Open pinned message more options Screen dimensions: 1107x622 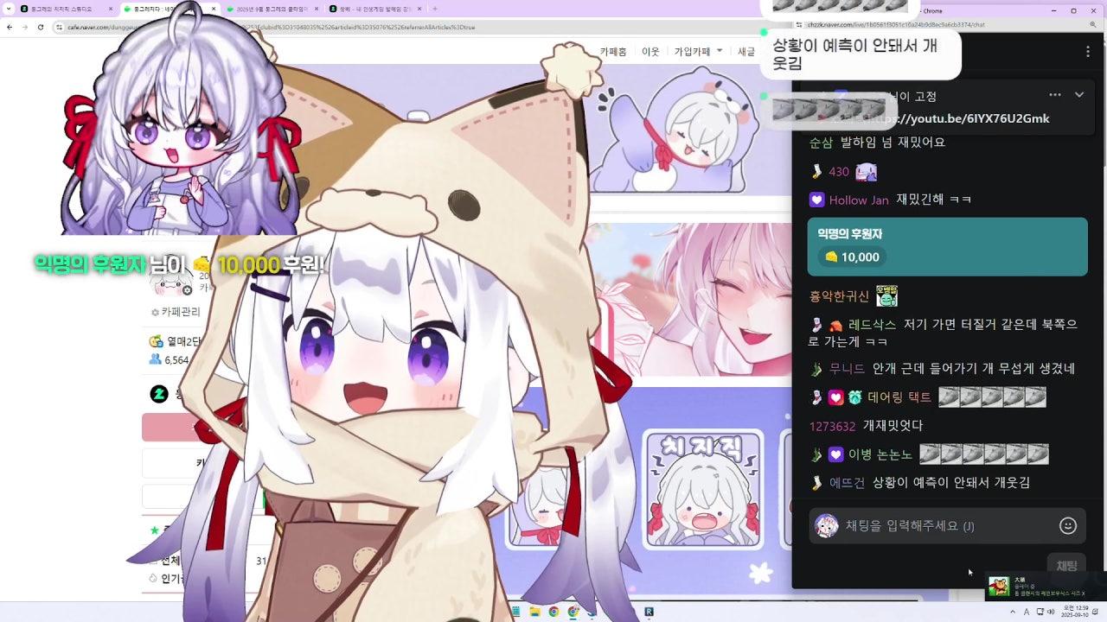click(x=1054, y=95)
